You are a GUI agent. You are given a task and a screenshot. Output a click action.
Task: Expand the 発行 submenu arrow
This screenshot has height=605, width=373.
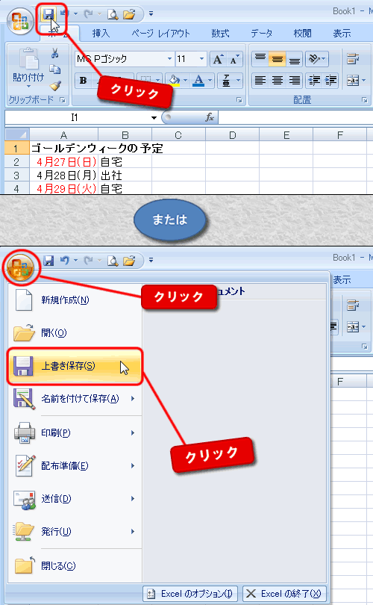[x=133, y=532]
